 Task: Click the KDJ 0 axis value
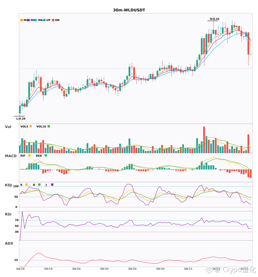click(16, 207)
